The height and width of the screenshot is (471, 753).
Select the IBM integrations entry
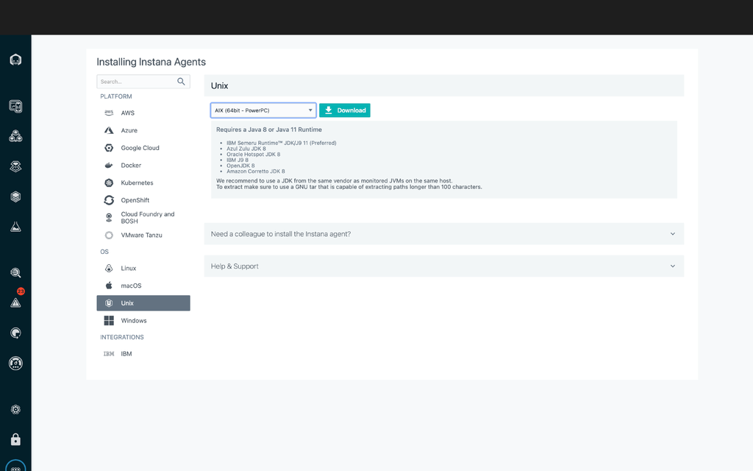126,353
